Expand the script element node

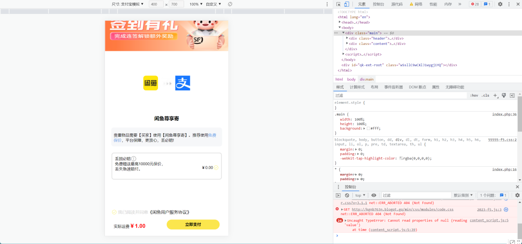[343, 54]
